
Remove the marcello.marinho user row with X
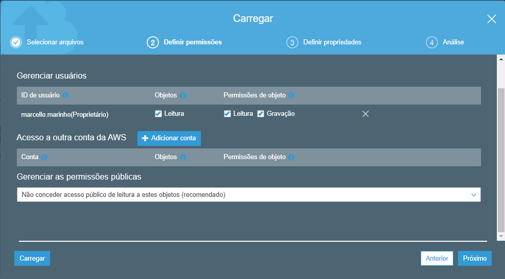tap(365, 114)
